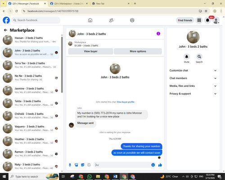The image size is (225, 180).
Task: Open the account profile avatar menu
Action: (x=216, y=20)
